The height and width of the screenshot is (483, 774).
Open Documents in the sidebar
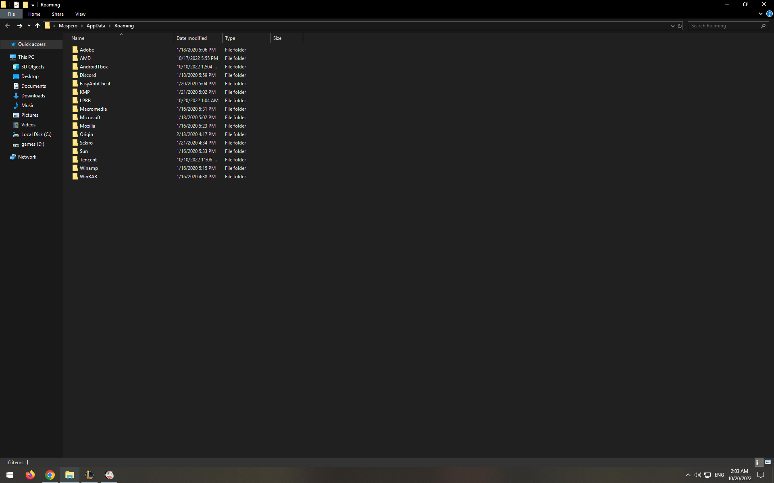point(33,86)
